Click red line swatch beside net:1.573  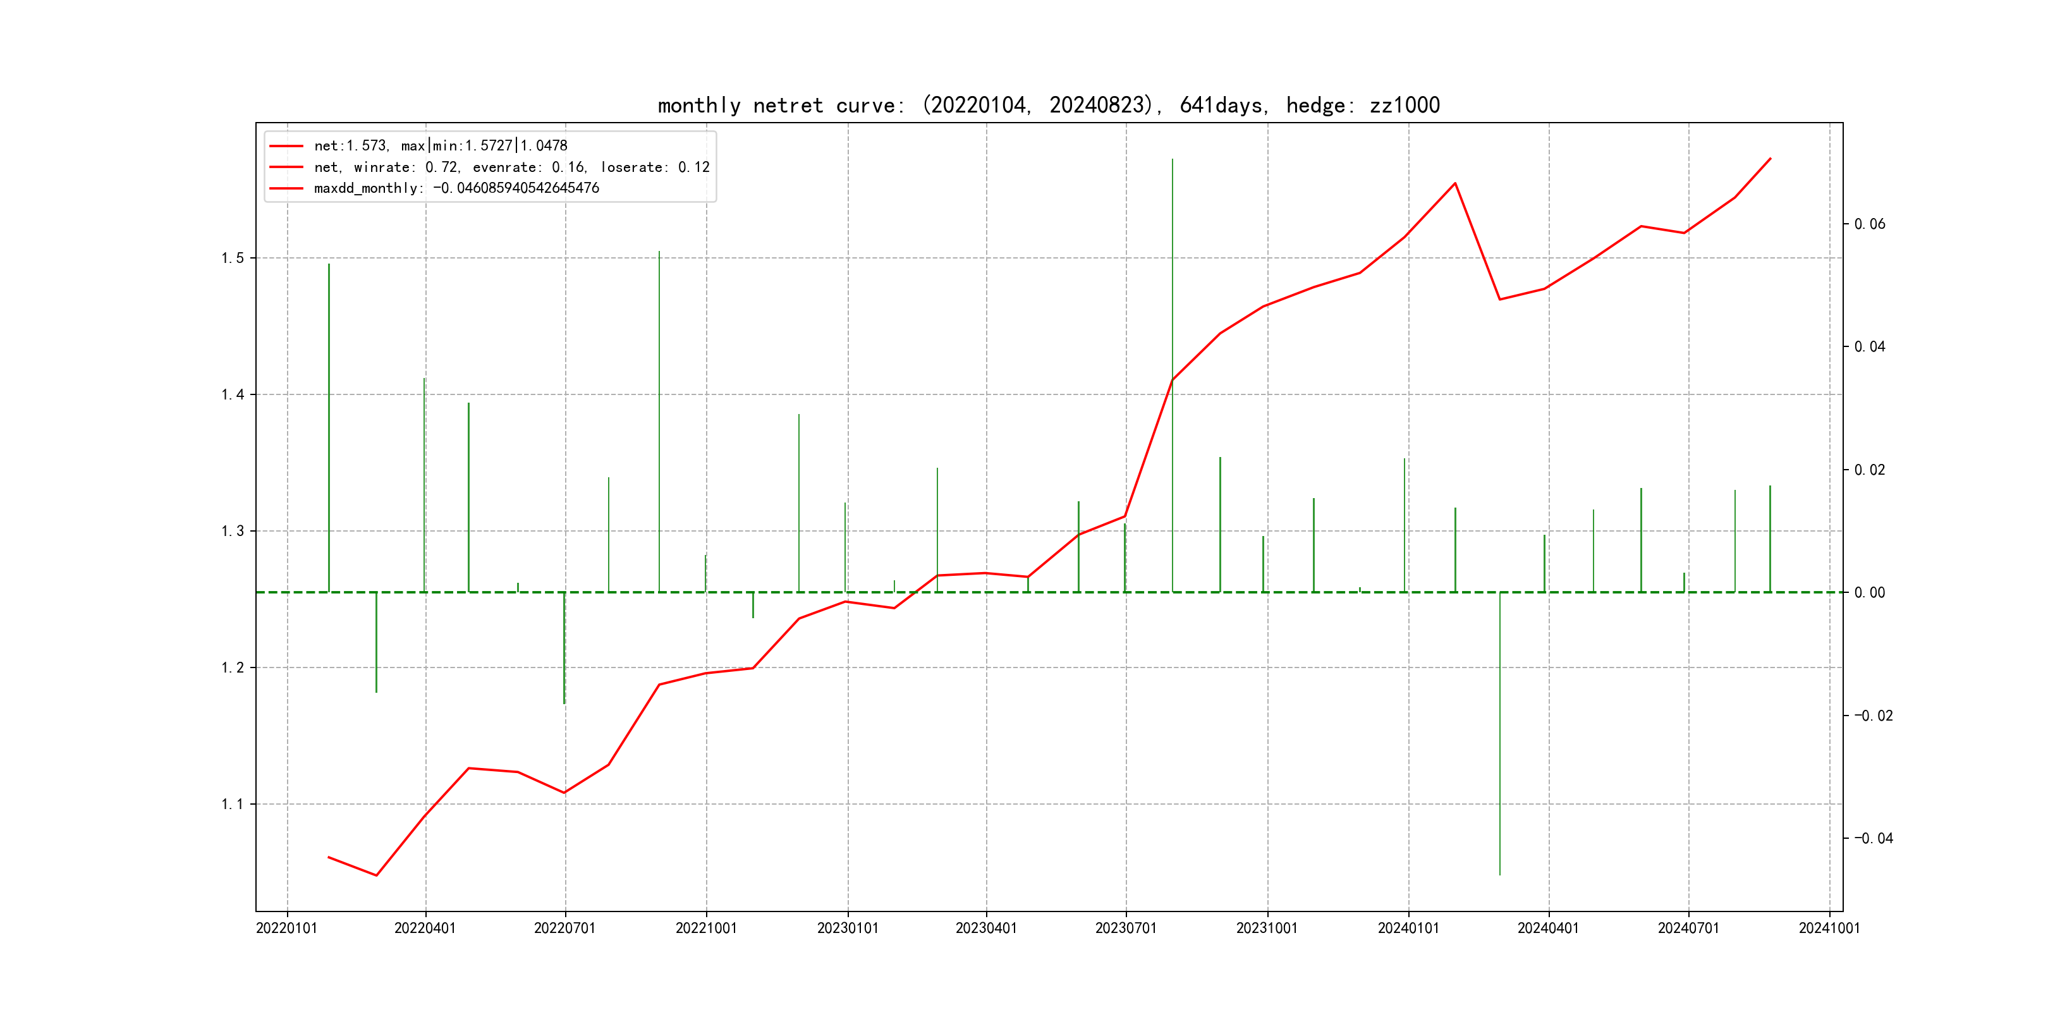point(286,146)
